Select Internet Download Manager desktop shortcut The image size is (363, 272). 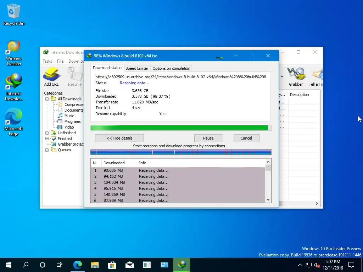coord(14,87)
